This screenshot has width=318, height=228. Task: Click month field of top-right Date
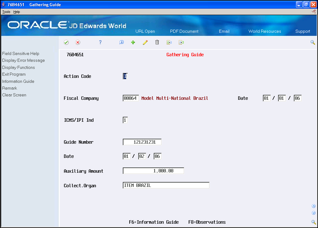(266, 98)
